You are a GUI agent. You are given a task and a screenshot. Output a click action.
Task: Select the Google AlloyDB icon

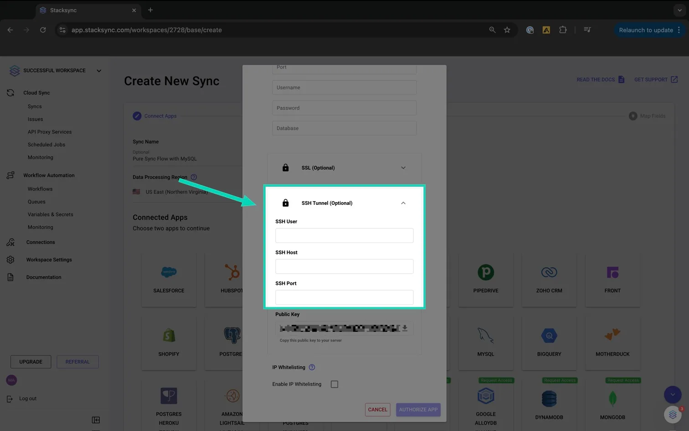coord(486,396)
